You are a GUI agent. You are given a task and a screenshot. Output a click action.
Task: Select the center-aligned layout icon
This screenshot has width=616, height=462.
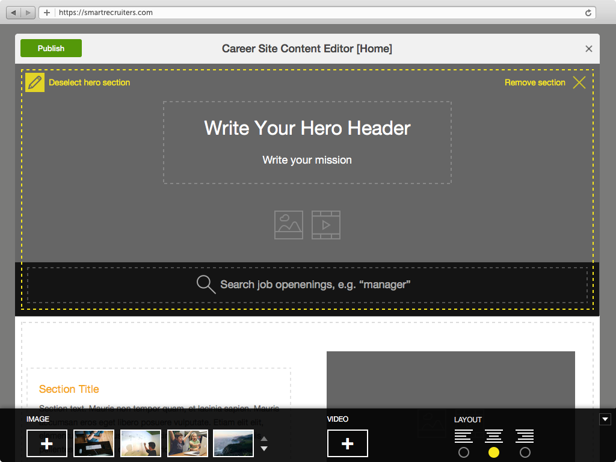494,436
